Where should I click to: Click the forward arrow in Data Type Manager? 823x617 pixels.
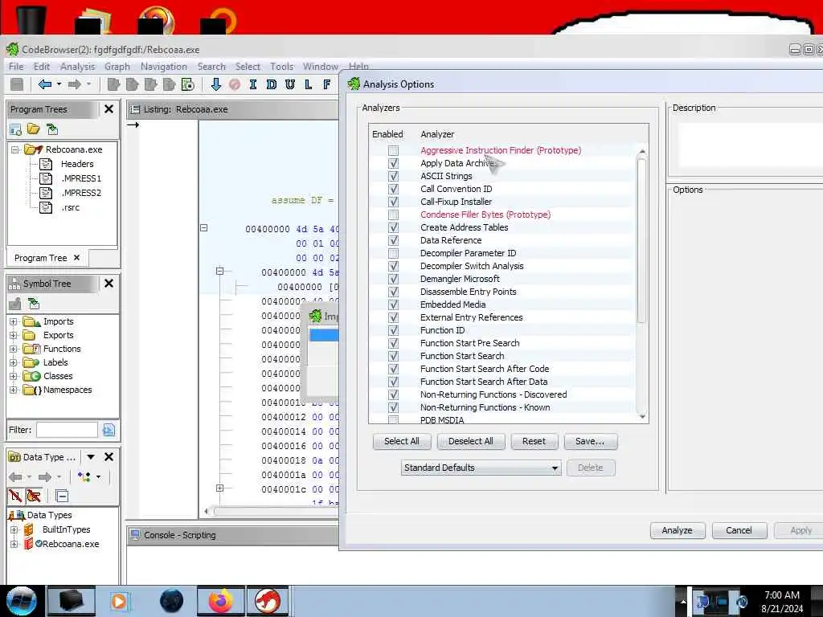coord(45,476)
